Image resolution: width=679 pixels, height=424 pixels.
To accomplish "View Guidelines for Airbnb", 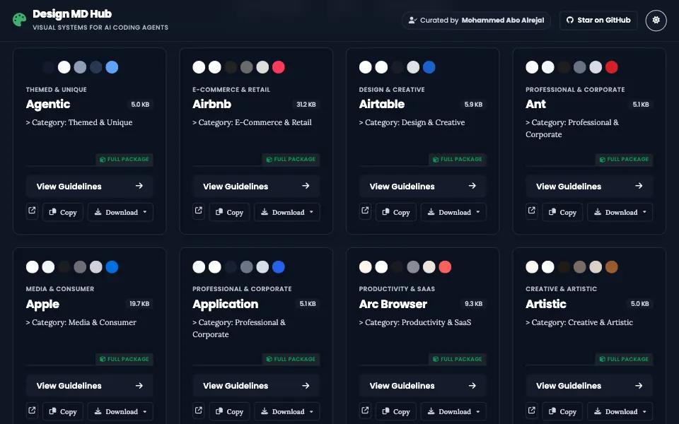I will (x=256, y=186).
